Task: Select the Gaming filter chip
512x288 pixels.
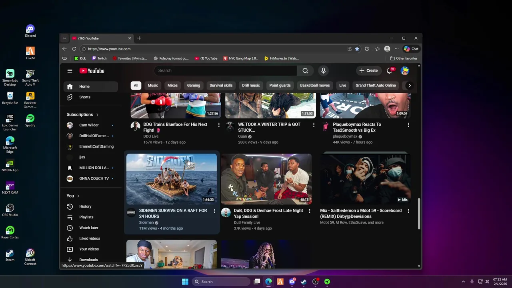Action: (x=194, y=85)
